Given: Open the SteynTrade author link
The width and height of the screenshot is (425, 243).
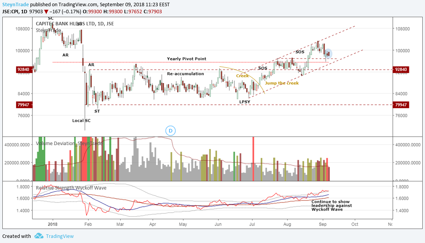Looking at the screenshot, I should click(16, 5).
